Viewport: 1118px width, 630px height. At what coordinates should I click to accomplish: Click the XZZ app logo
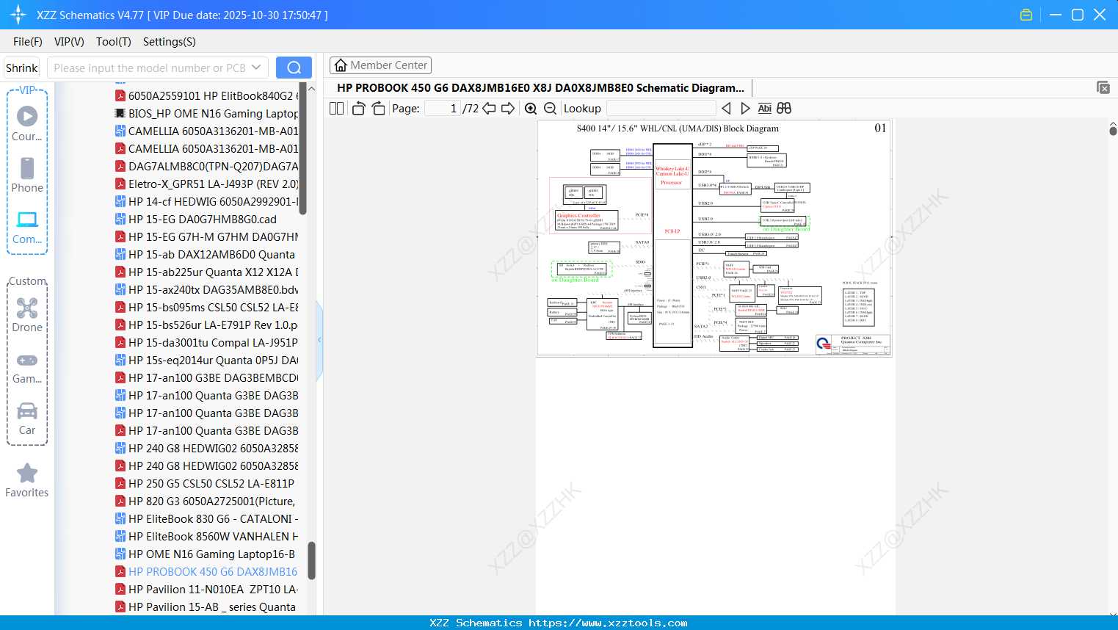click(x=18, y=15)
